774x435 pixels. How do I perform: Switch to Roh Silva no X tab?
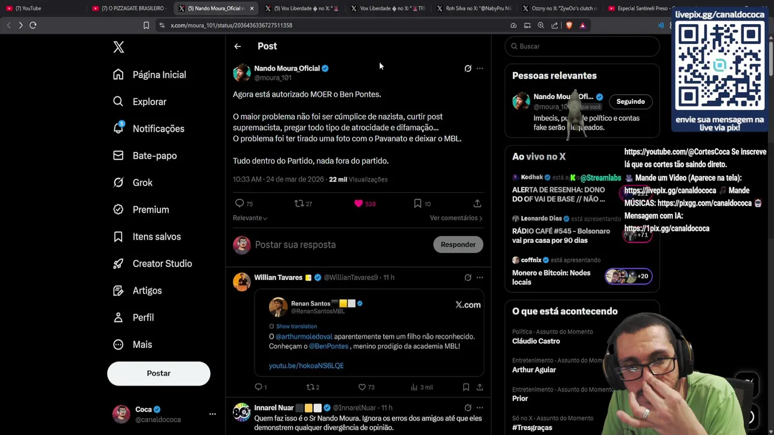coord(473,8)
